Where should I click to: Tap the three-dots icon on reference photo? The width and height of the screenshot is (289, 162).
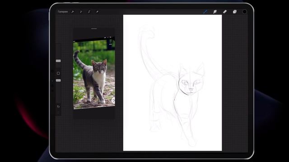(x=110, y=44)
